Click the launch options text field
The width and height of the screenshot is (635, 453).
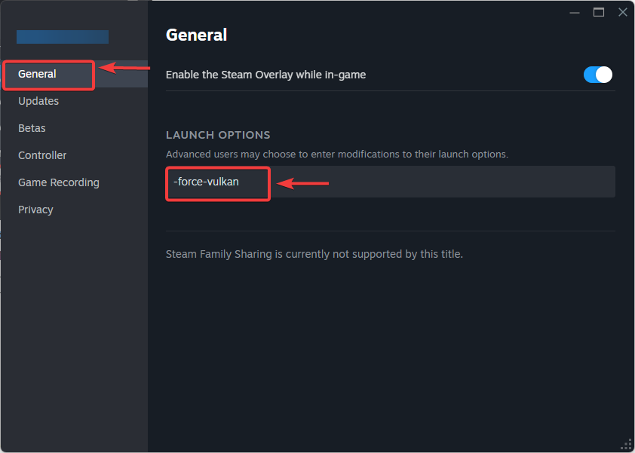437,182
